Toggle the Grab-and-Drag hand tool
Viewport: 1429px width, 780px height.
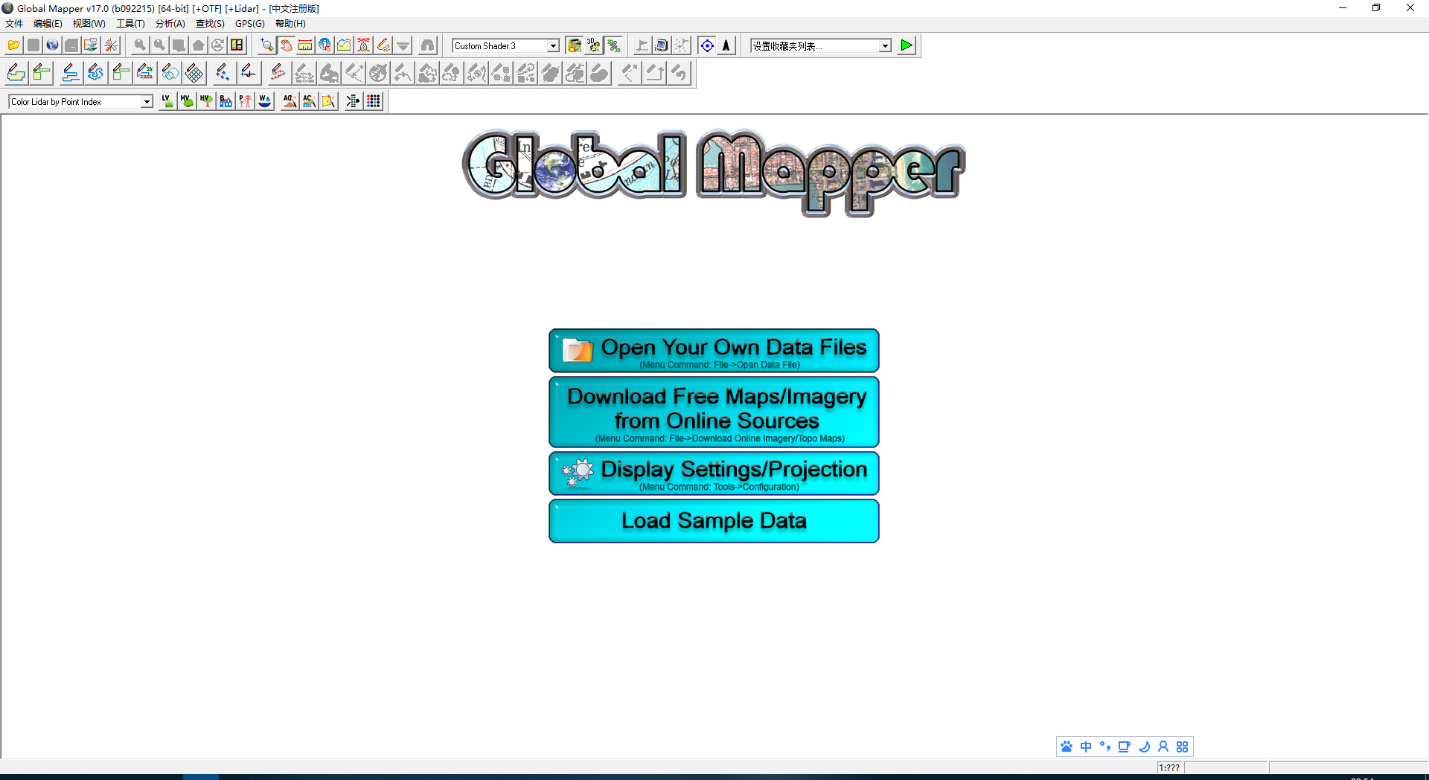[x=286, y=45]
